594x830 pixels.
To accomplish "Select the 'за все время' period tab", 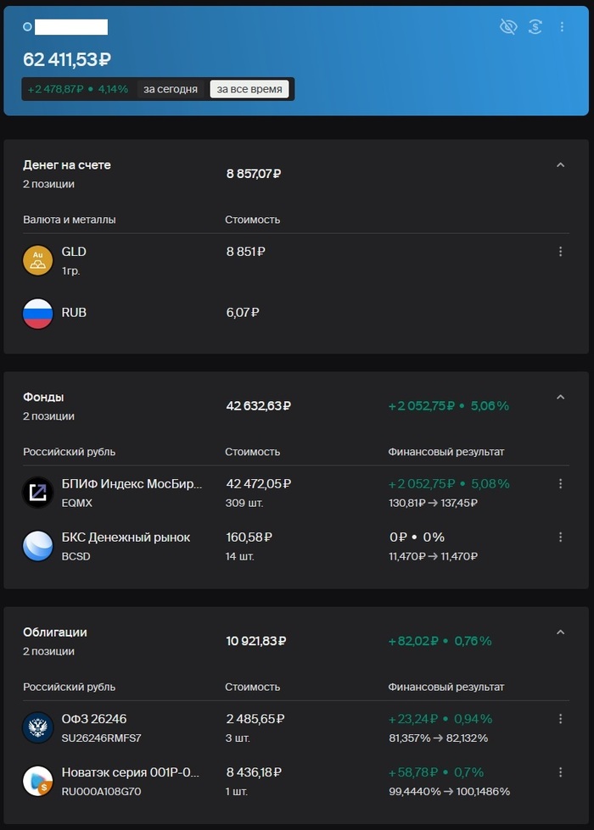I will tap(249, 89).
